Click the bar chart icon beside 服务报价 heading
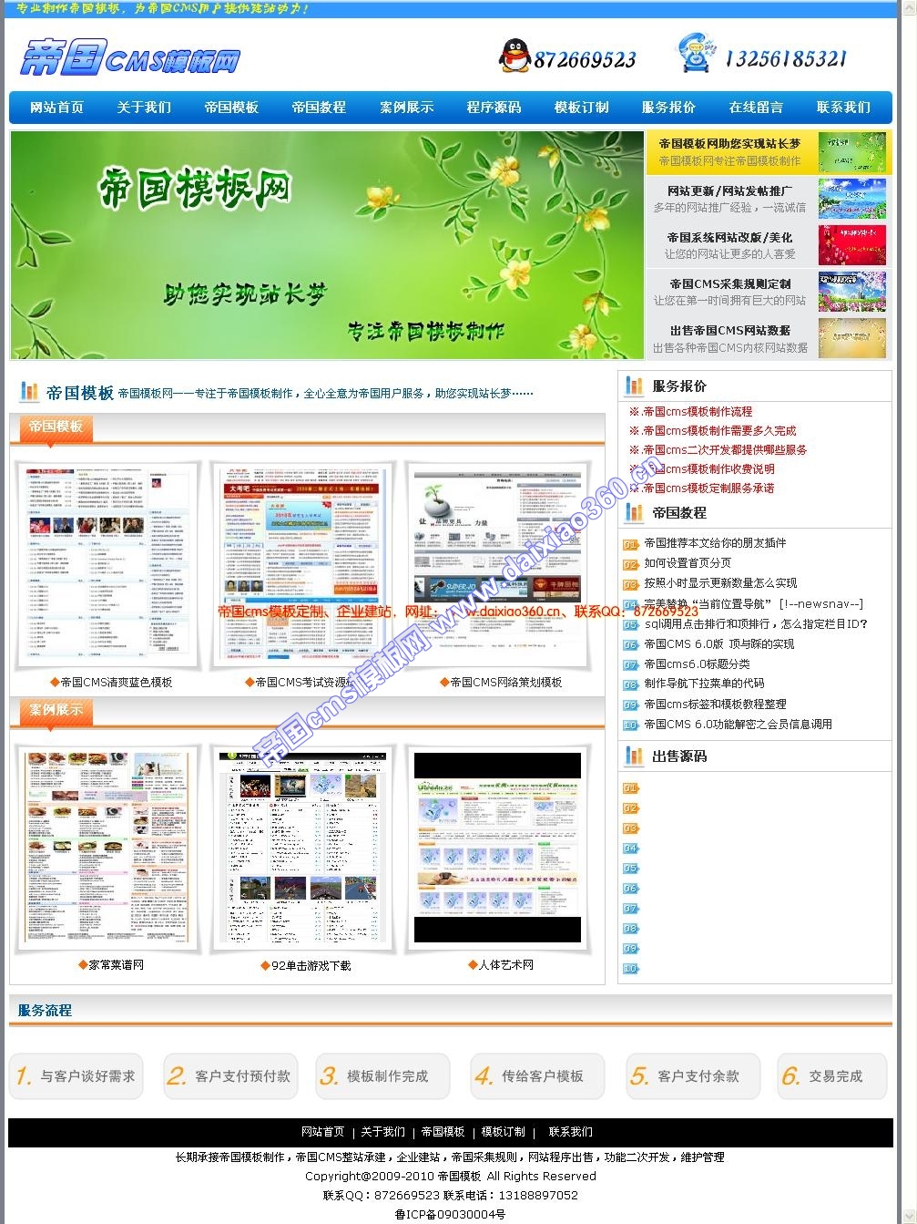The height and width of the screenshot is (1224, 917). pos(634,386)
